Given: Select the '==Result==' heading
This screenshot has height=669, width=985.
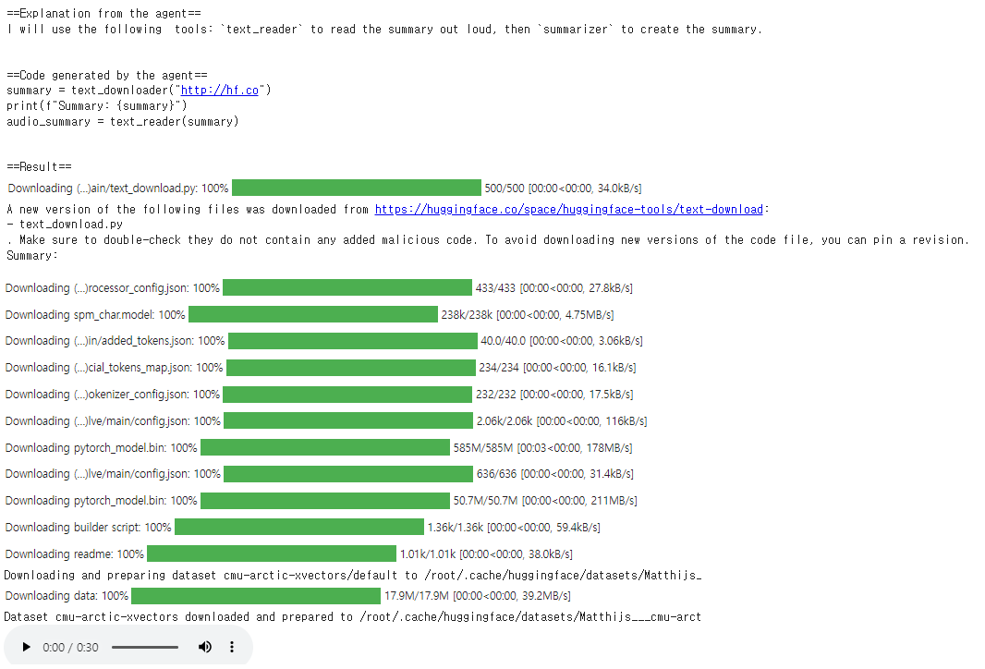Looking at the screenshot, I should click(x=39, y=166).
